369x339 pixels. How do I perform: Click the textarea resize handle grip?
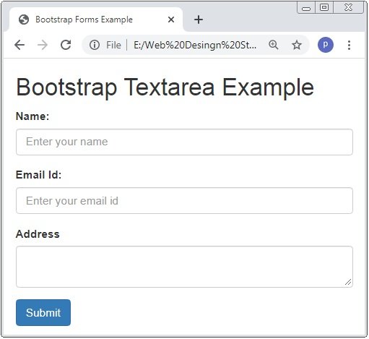(x=348, y=282)
